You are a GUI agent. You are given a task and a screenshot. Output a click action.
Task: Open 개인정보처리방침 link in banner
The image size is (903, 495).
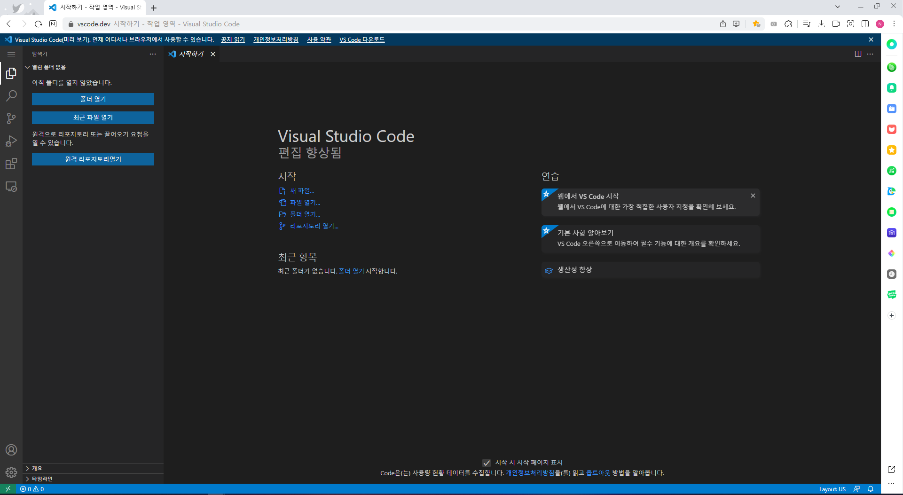pos(276,39)
